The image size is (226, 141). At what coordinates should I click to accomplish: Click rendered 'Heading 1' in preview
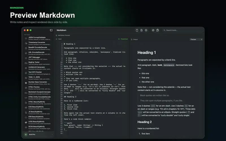pos(147,53)
